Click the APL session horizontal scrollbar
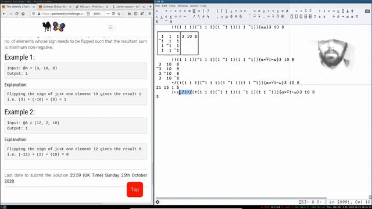 pyautogui.click(x=241, y=198)
